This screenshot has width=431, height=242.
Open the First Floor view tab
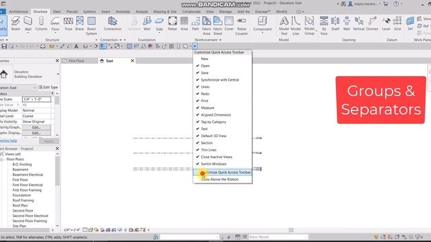(76, 61)
